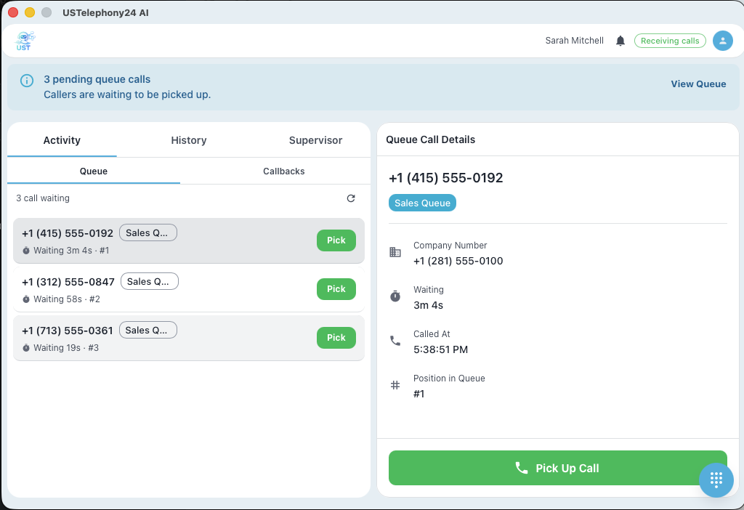Open the floating dialpad button
The height and width of the screenshot is (510, 744).
pyautogui.click(x=716, y=479)
